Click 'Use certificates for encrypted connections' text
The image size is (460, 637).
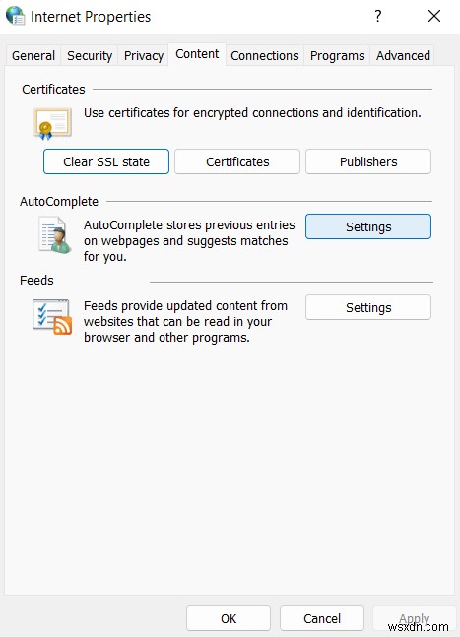[x=252, y=112]
